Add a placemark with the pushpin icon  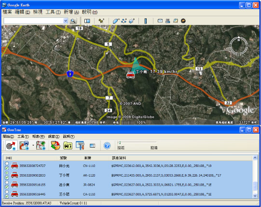[x=101, y=21]
